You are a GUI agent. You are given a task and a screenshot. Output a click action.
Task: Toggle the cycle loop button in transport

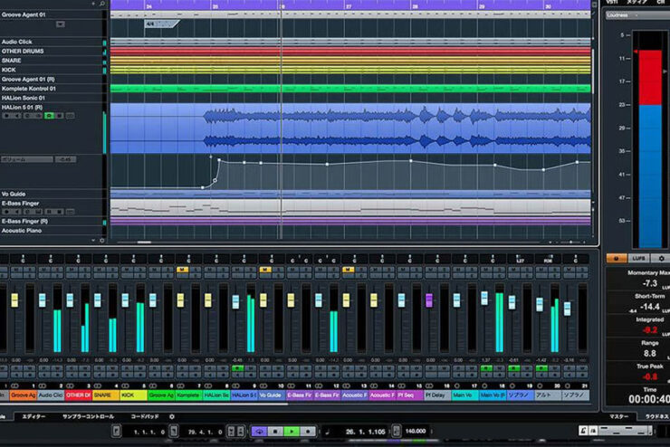tap(259, 432)
